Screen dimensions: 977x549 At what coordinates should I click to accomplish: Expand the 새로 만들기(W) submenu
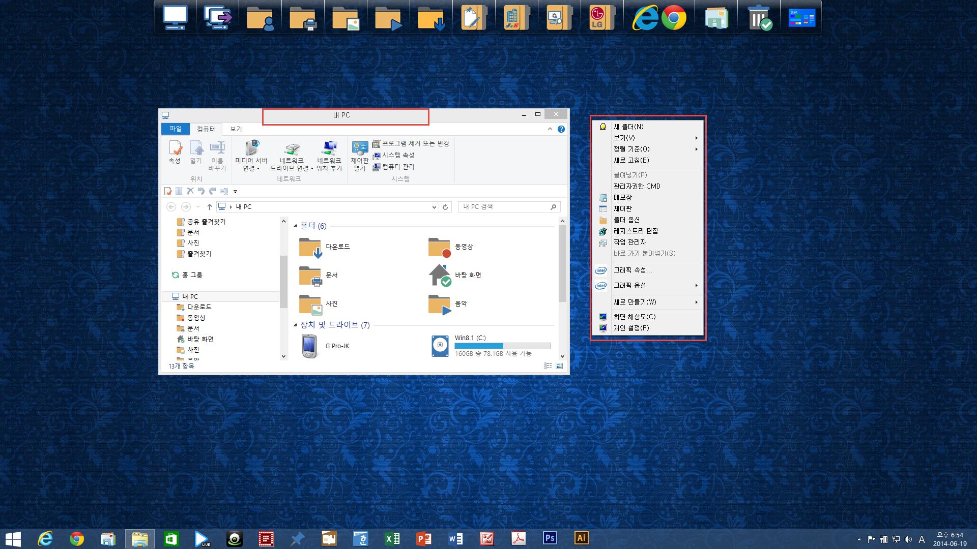pos(648,302)
